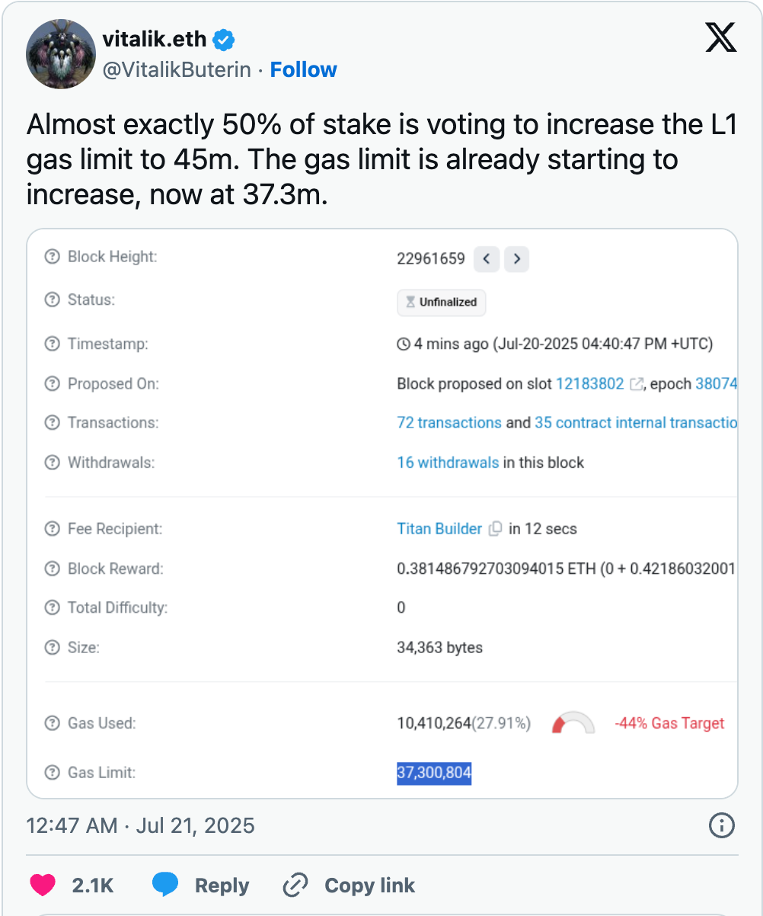Click the gas used gauge indicator

pos(573,724)
